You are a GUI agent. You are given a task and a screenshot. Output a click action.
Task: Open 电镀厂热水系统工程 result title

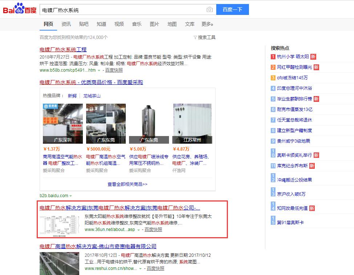(63, 49)
